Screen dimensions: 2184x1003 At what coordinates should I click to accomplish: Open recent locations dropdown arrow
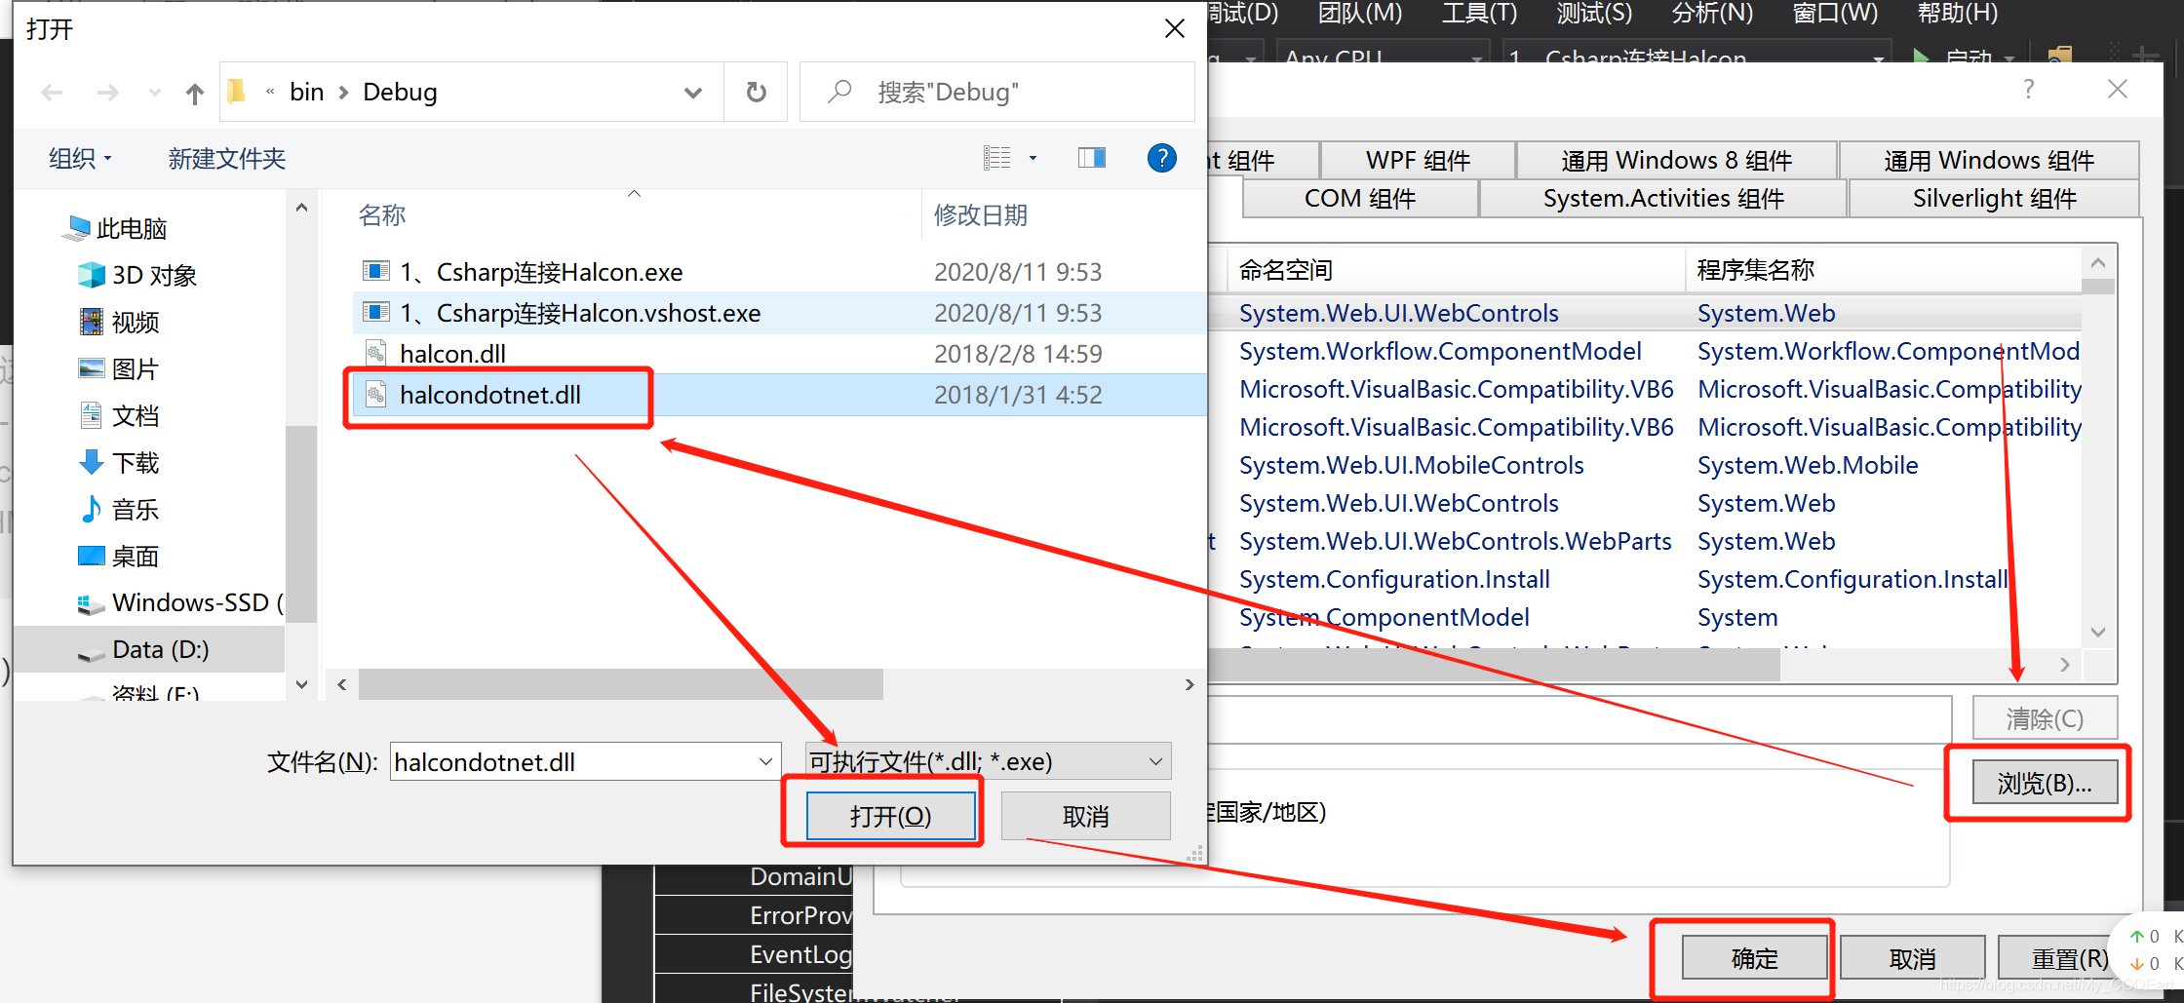point(154,93)
